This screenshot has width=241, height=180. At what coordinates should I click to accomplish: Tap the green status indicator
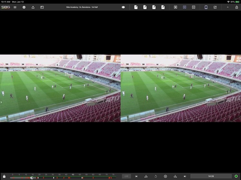coord(236,176)
